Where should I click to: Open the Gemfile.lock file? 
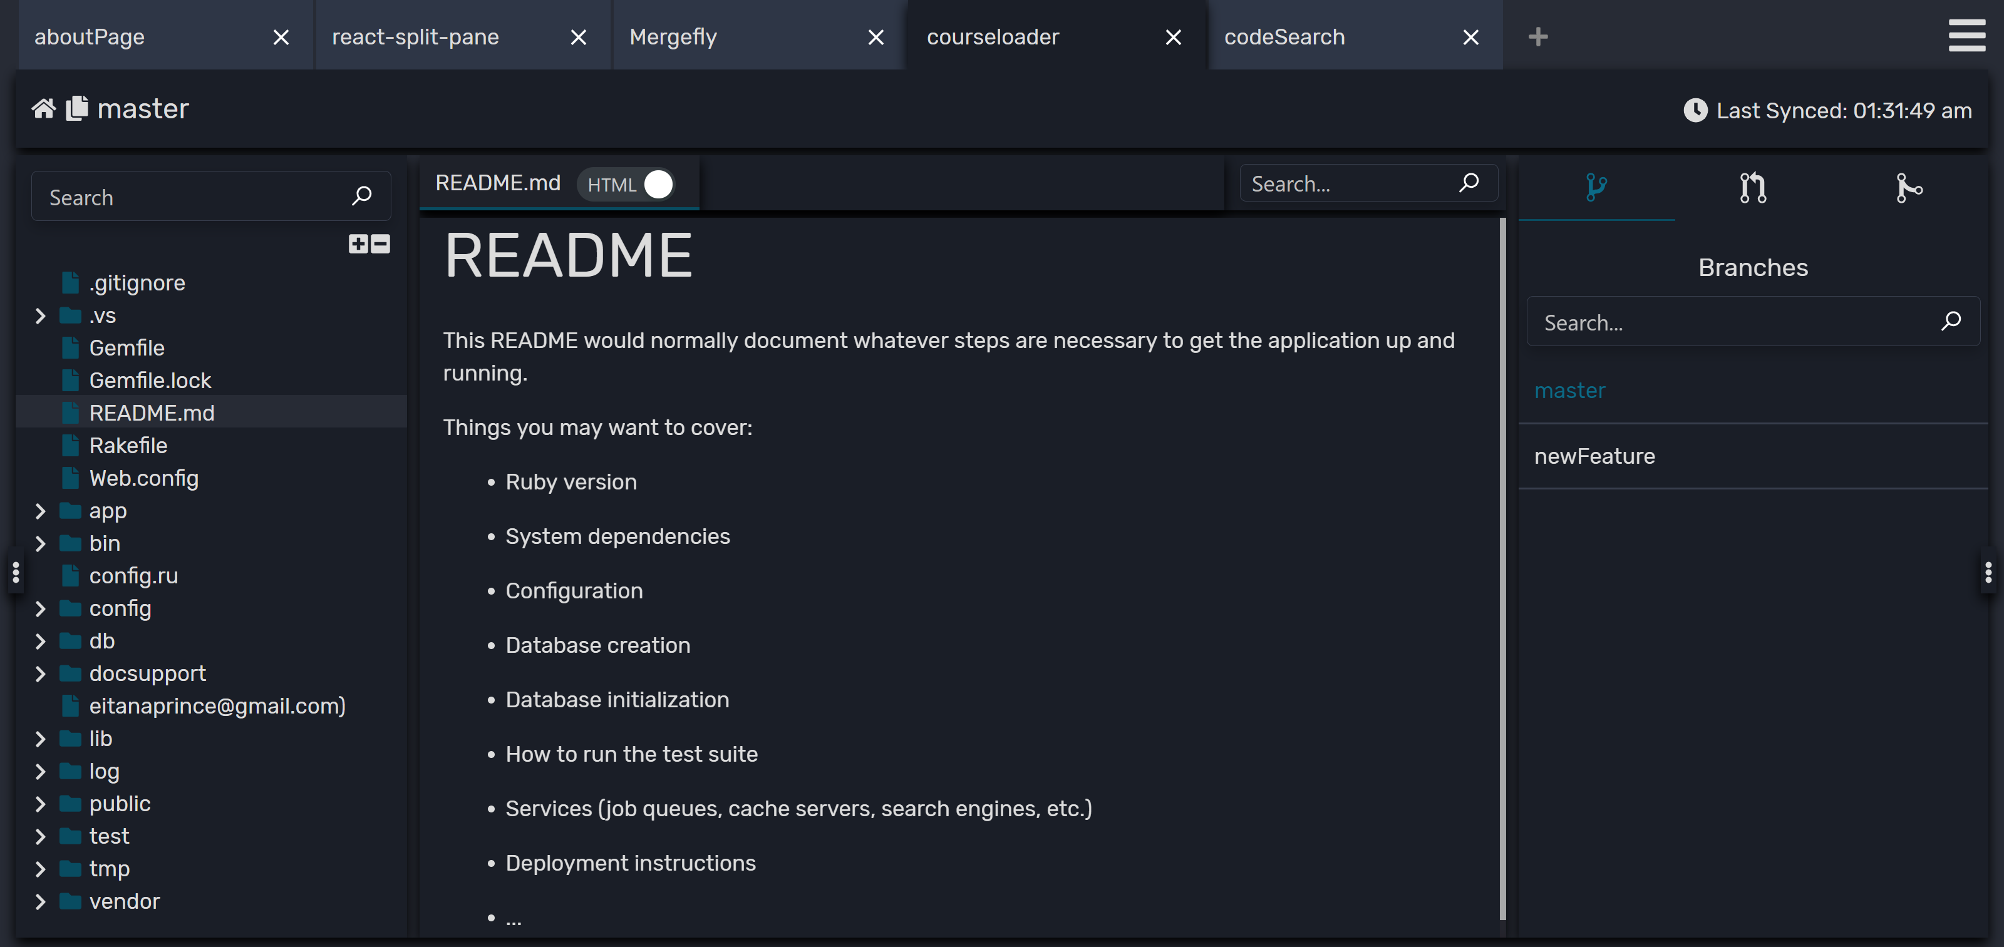pyautogui.click(x=150, y=380)
